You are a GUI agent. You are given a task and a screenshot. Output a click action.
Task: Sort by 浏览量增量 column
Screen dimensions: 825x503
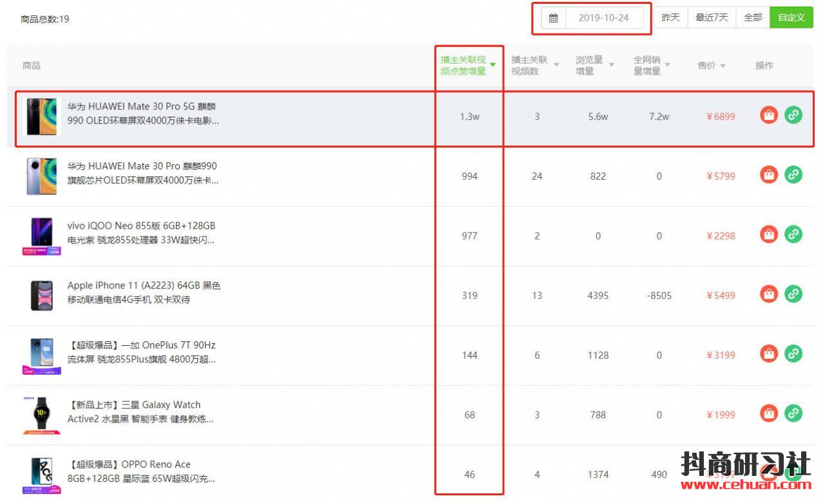[594, 66]
